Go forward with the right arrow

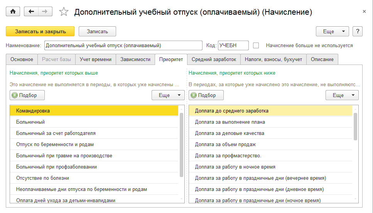coord(45,12)
